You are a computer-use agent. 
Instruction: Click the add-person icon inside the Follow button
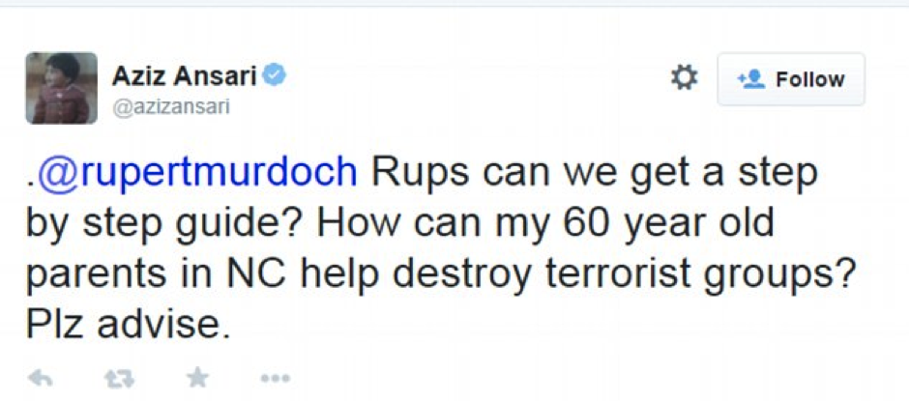tap(751, 79)
